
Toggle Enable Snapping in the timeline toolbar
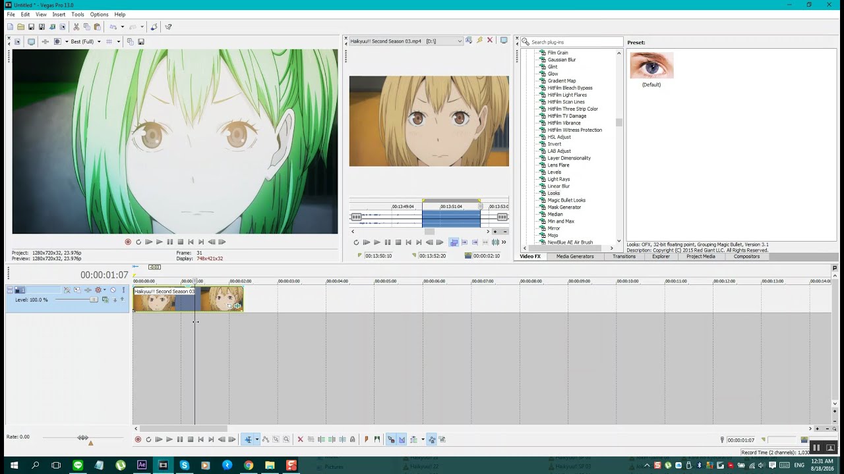click(391, 439)
